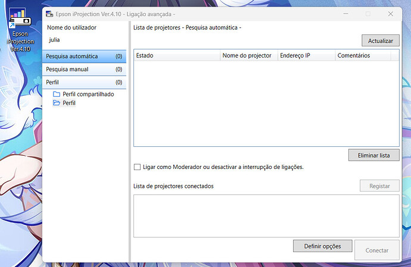Click the connected projectors list box
This screenshot has height=267, width=411.
266,216
